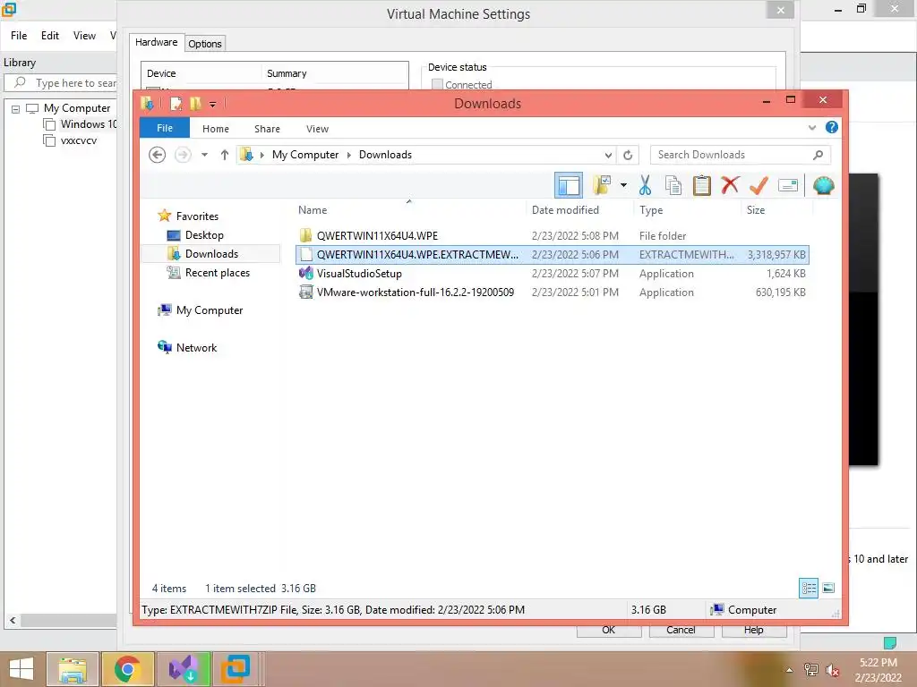Click the muted volume tray icon
Viewport: 917px width, 687px height.
832,670
